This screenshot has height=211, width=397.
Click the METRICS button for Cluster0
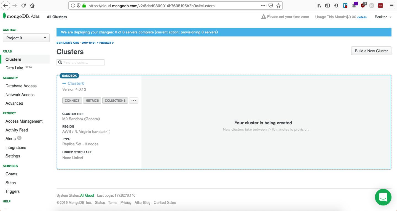[92, 101]
